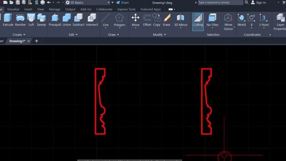The height and width of the screenshot is (161, 286).
Task: Expand the Modify panel
Action: tap(160, 34)
